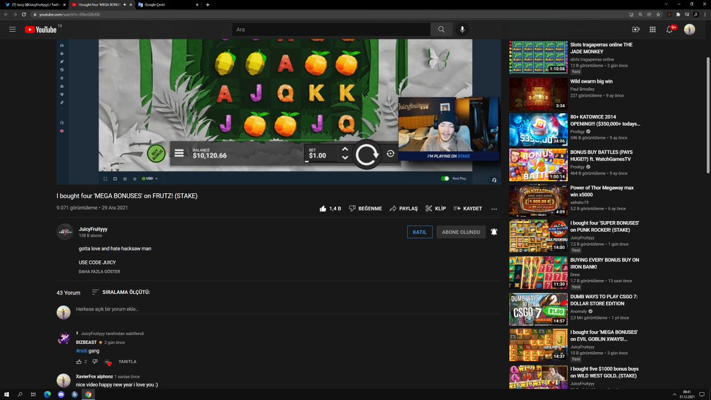Image resolution: width=711 pixels, height=400 pixels.
Task: Open Discord from the taskbar
Action: (x=61, y=394)
